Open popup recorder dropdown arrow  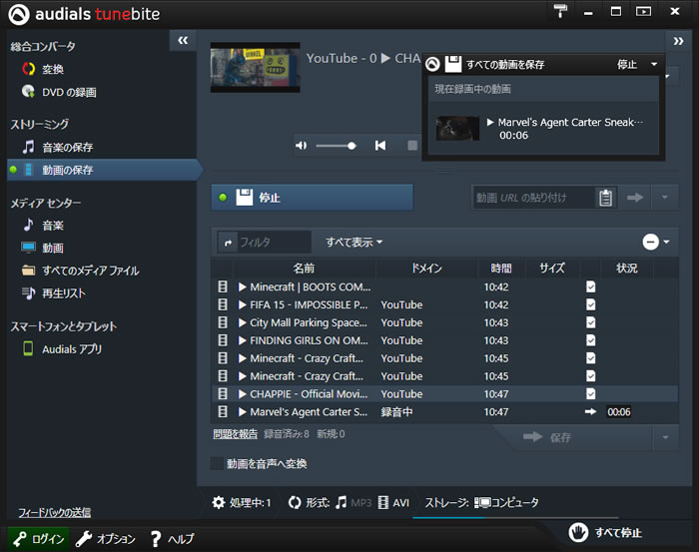coord(654,64)
